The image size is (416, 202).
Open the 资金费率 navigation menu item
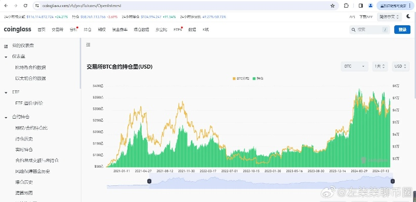click(x=120, y=30)
